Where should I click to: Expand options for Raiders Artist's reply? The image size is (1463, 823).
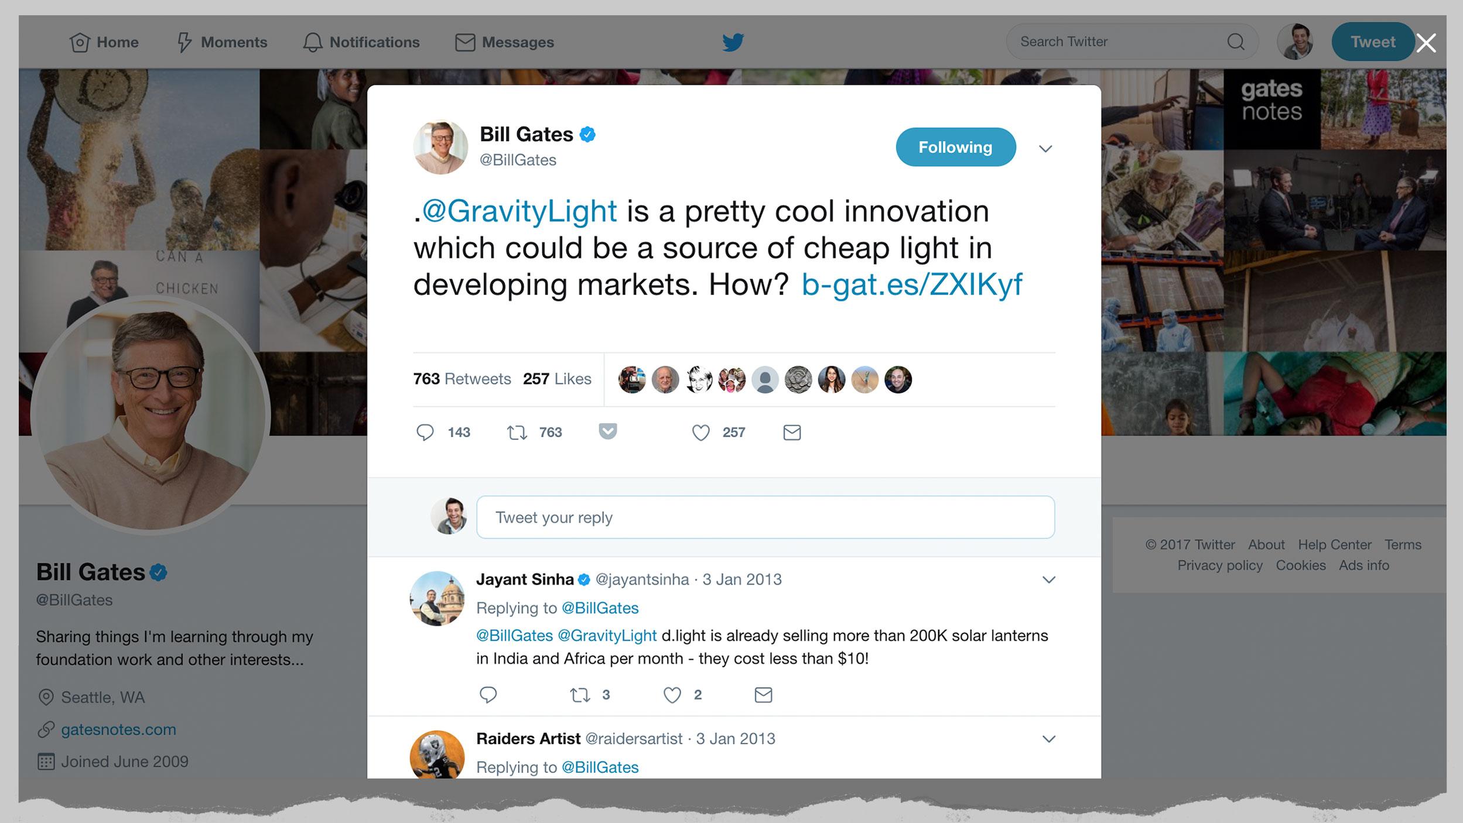click(1049, 739)
